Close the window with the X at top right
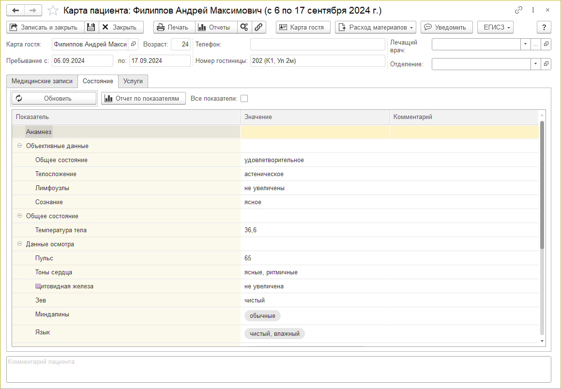 click(x=547, y=10)
